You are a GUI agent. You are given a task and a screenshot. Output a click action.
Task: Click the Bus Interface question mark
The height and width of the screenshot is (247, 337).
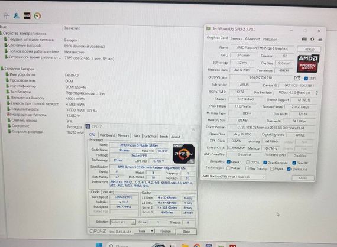click(316, 93)
